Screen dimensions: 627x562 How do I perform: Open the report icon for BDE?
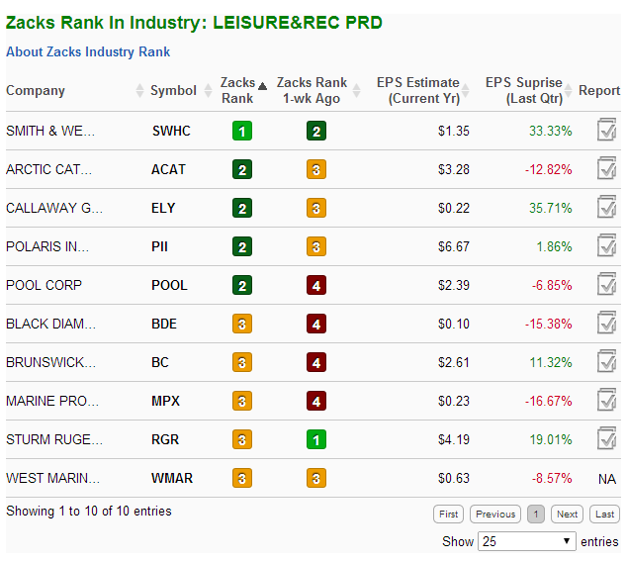pos(606,323)
